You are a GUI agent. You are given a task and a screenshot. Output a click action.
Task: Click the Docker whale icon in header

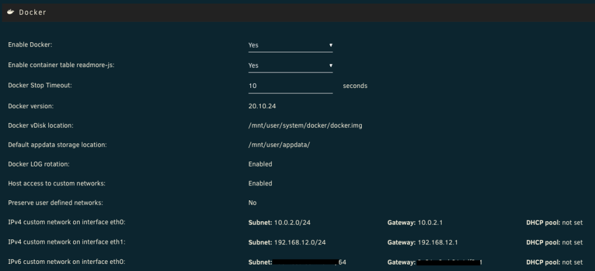pos(11,12)
